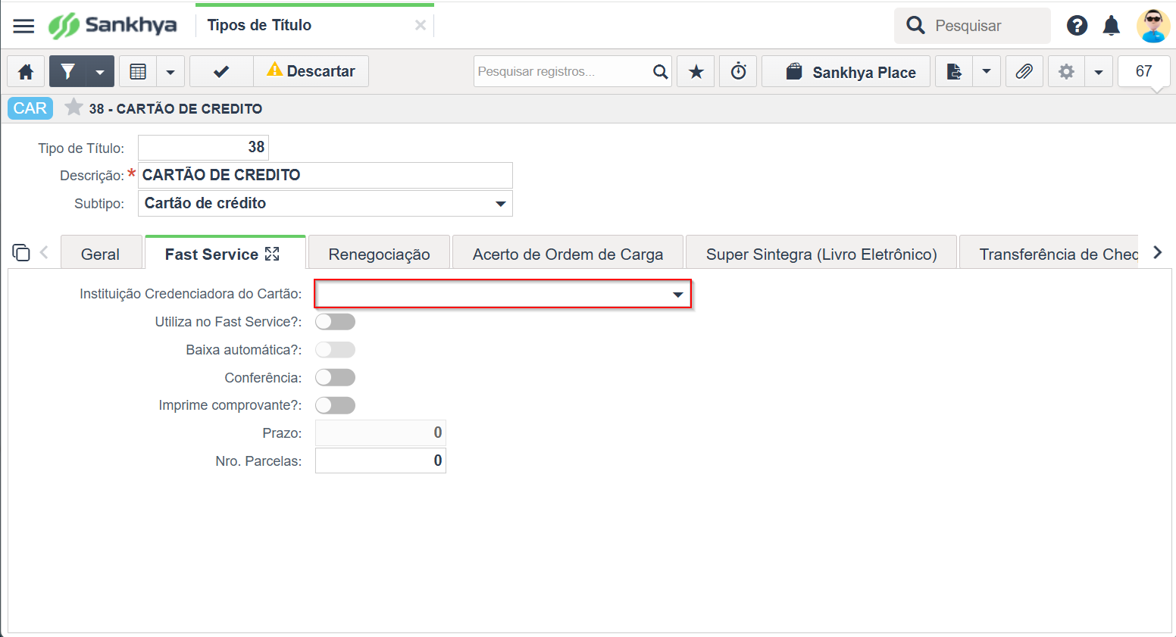Open the notifications bell
Screen dimensions: 1176x637
click(x=1111, y=26)
